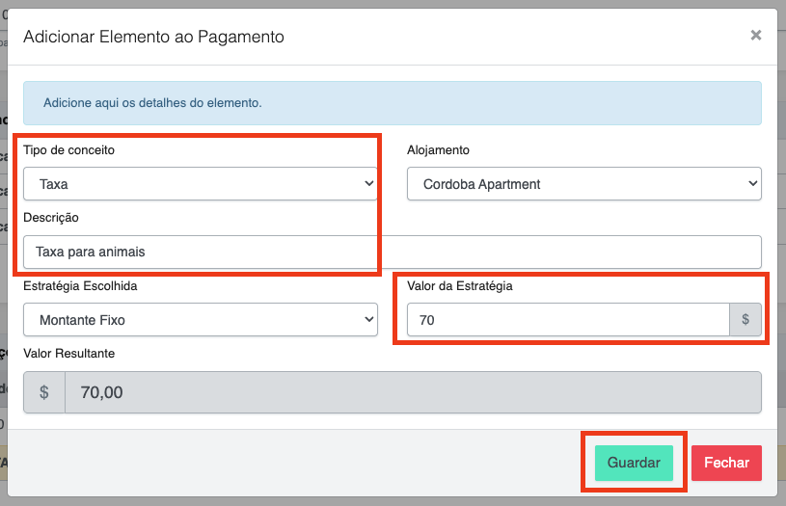Open the Estratégia Escolhida dropdown
Viewport: 786px width, 506px height.
tap(200, 320)
